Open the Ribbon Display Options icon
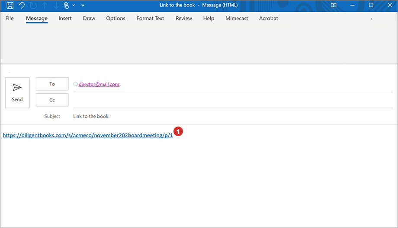 pos(334,5)
